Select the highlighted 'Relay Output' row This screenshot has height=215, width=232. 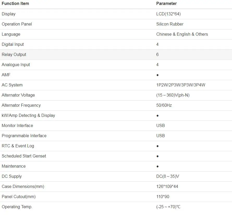[x=116, y=55]
